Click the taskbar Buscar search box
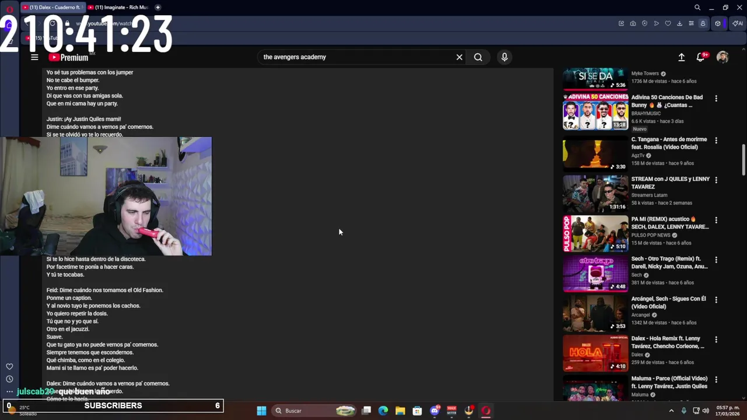 316,411
